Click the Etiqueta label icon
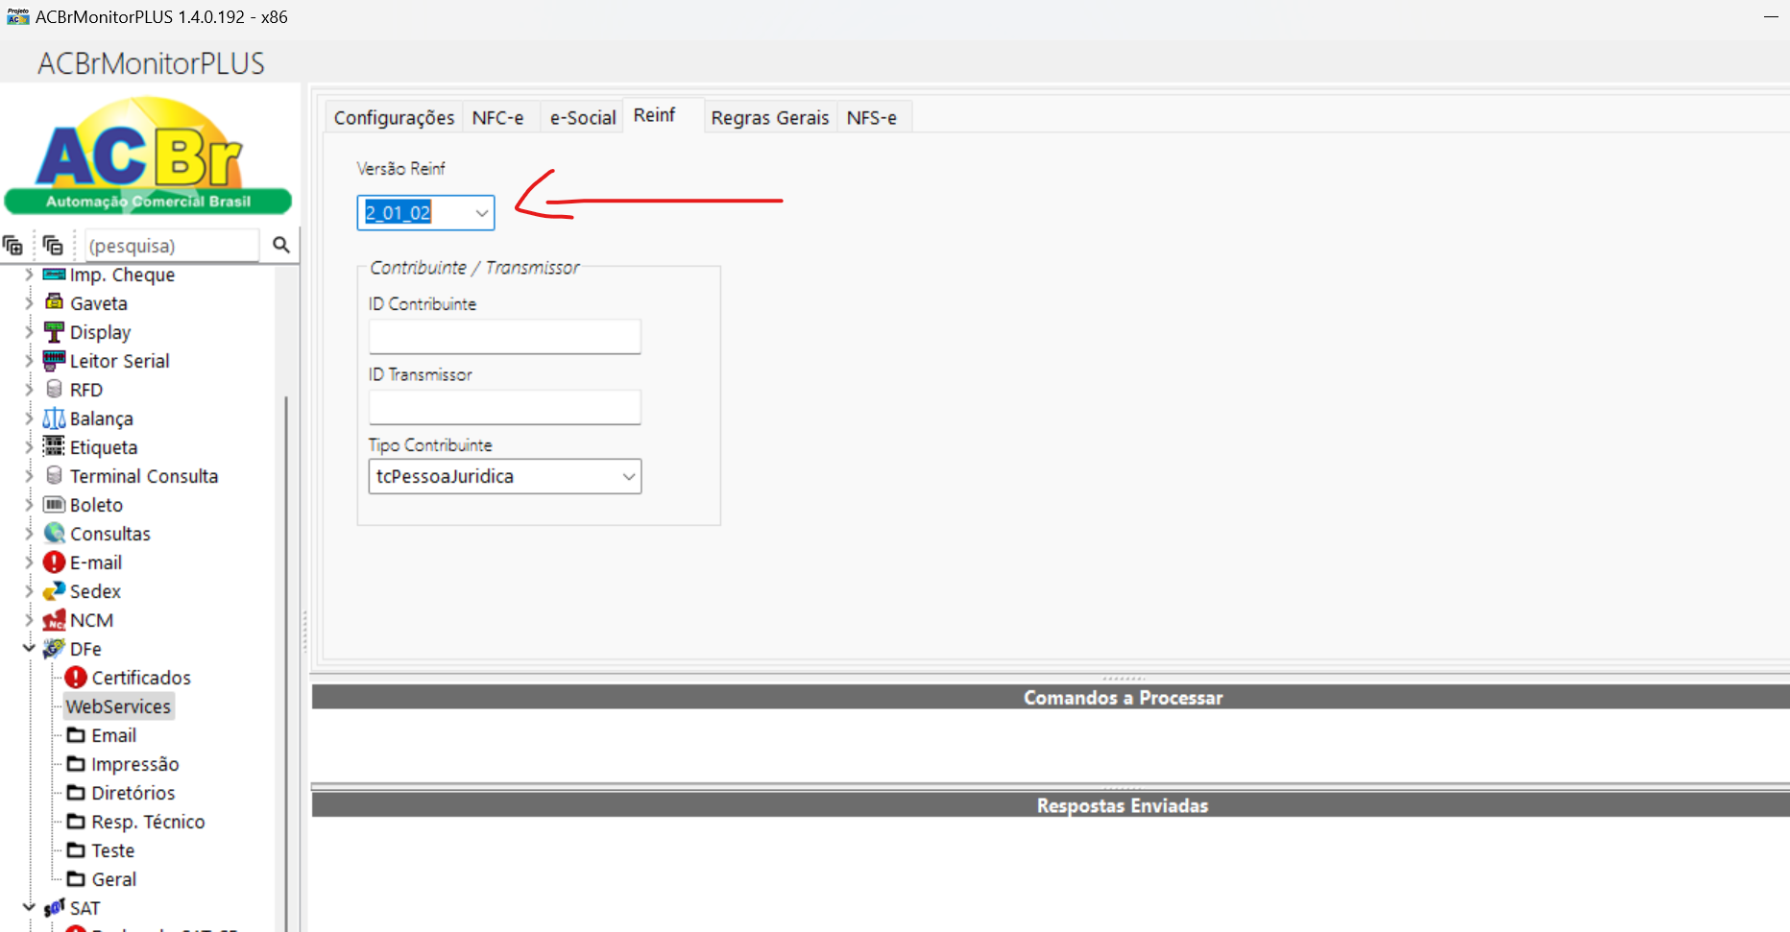 (x=54, y=446)
